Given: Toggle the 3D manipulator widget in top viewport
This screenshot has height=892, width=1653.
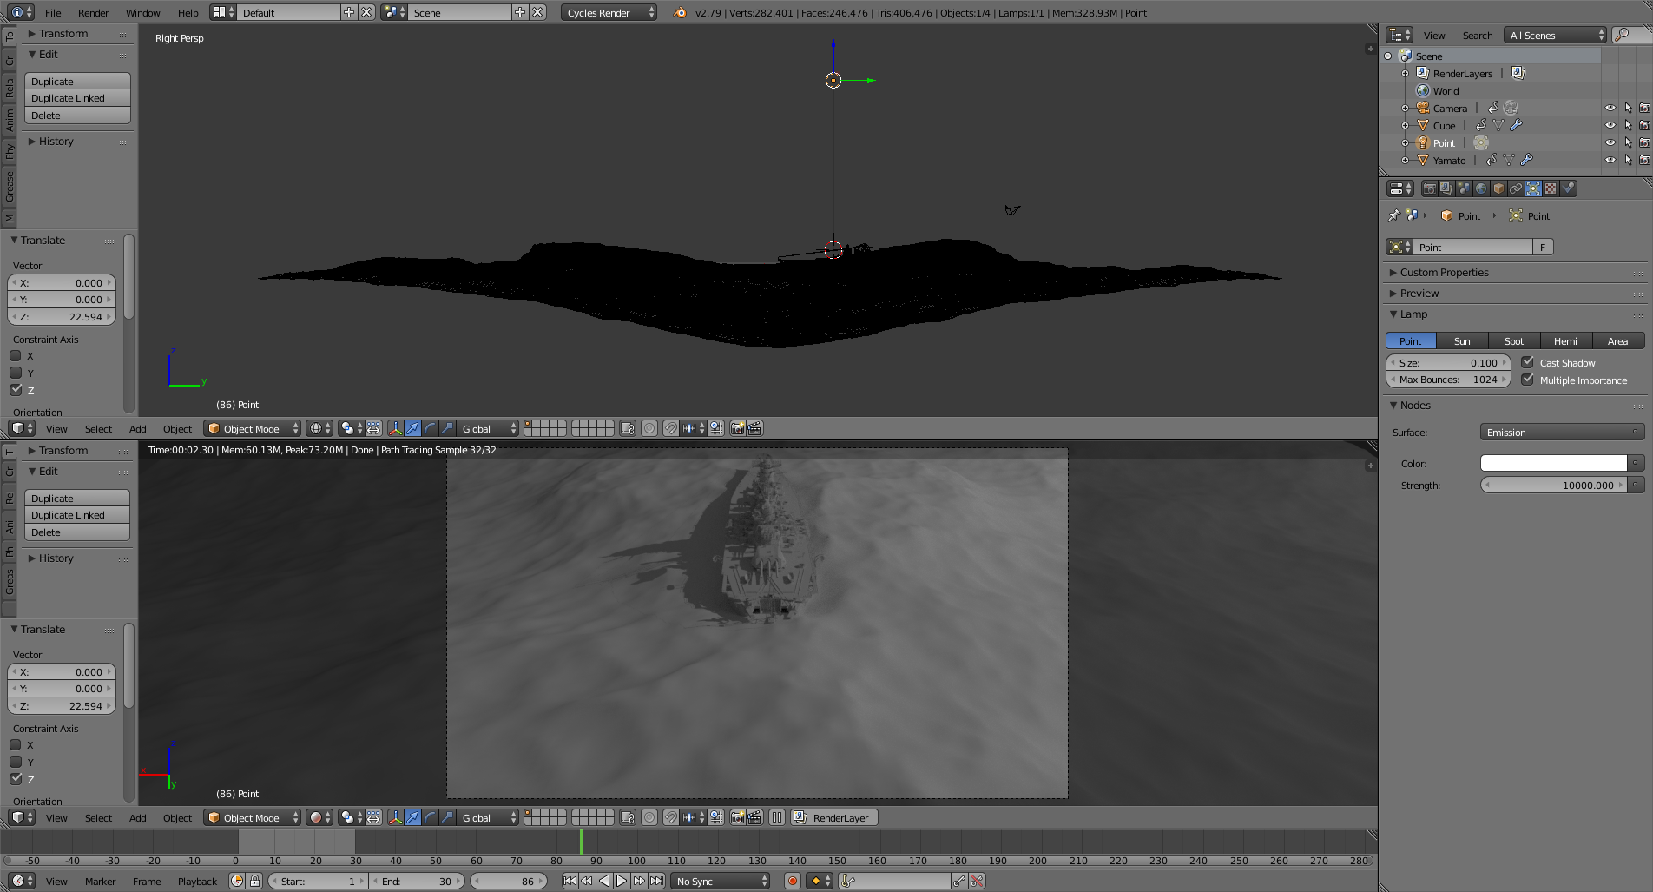Looking at the screenshot, I should tap(395, 428).
